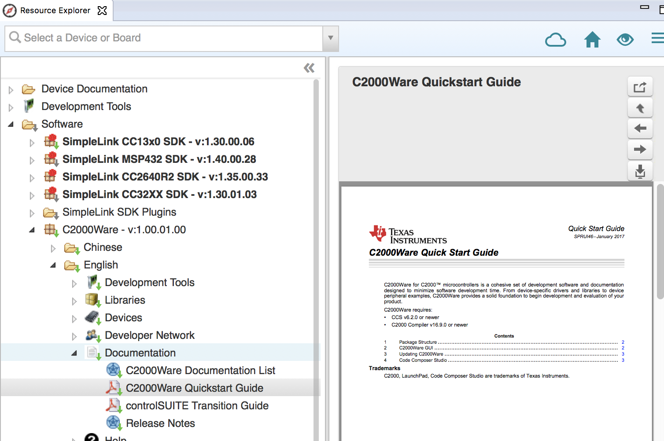Open controlSUITE Transition Guide

click(x=197, y=406)
